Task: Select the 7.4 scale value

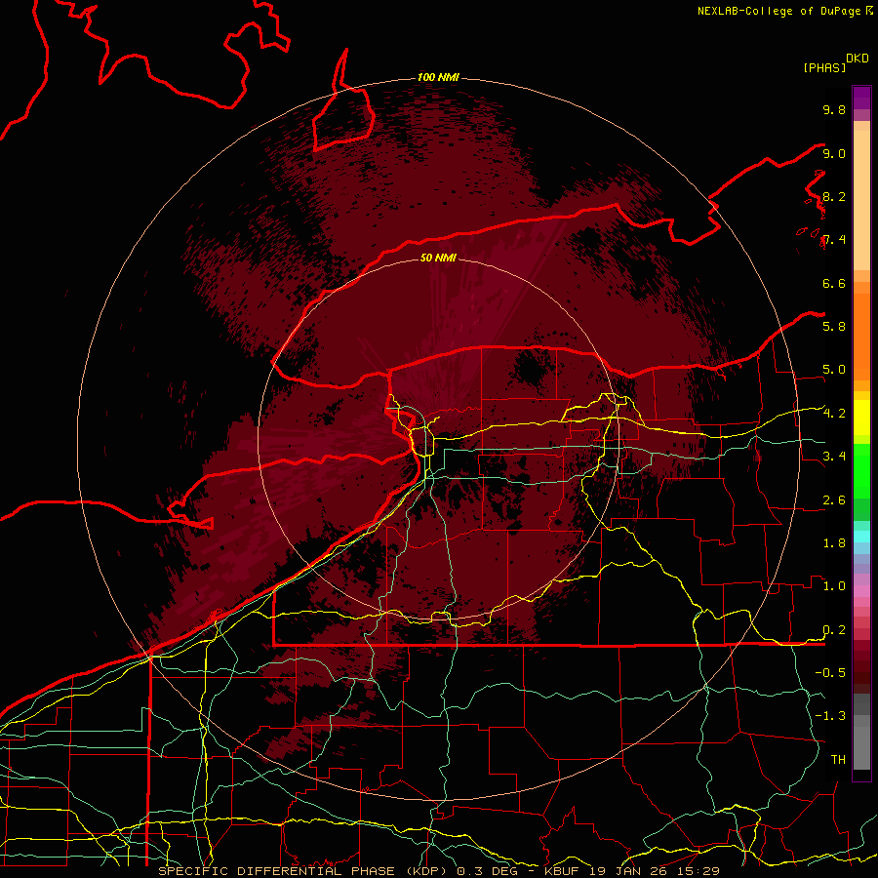Action: click(834, 240)
